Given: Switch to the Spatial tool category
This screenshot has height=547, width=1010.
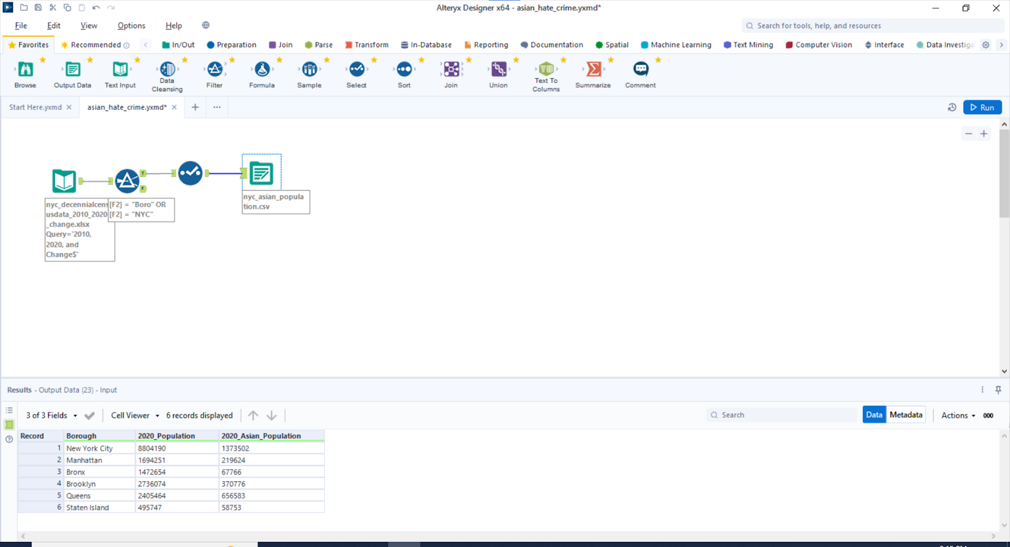Looking at the screenshot, I should (x=612, y=45).
